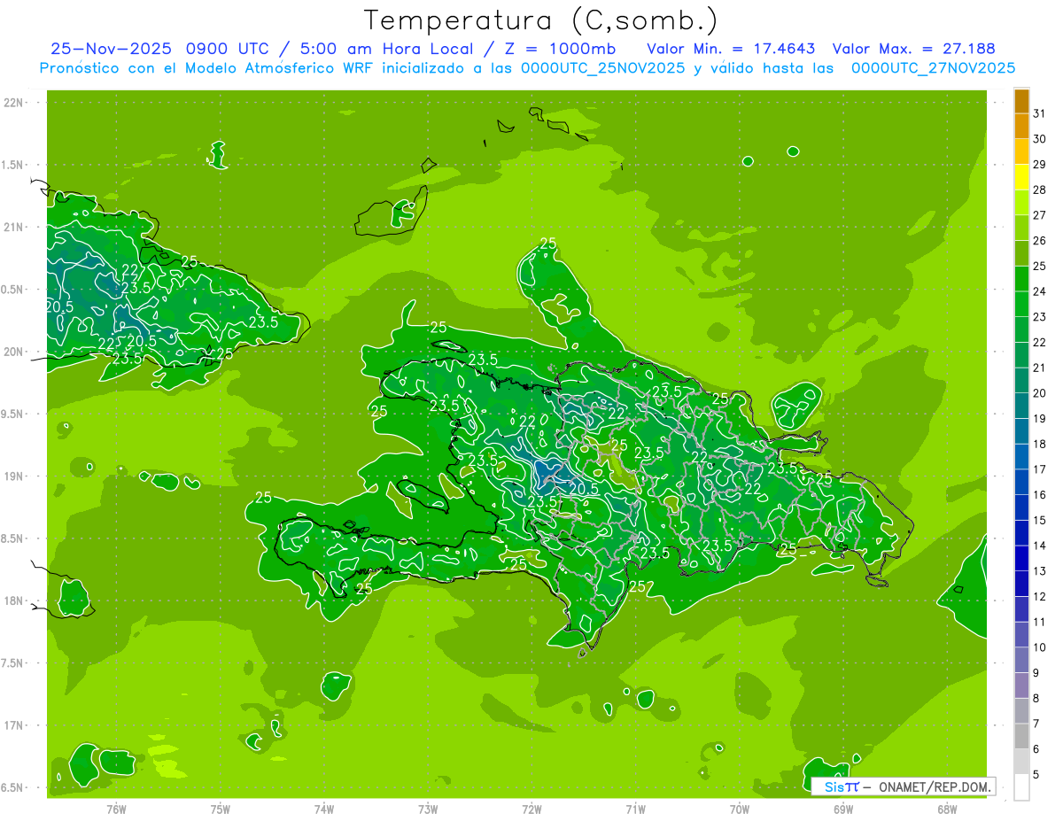The image size is (1063, 821).
Task: Select the '21N' latitude axis label
Action: click(x=13, y=227)
